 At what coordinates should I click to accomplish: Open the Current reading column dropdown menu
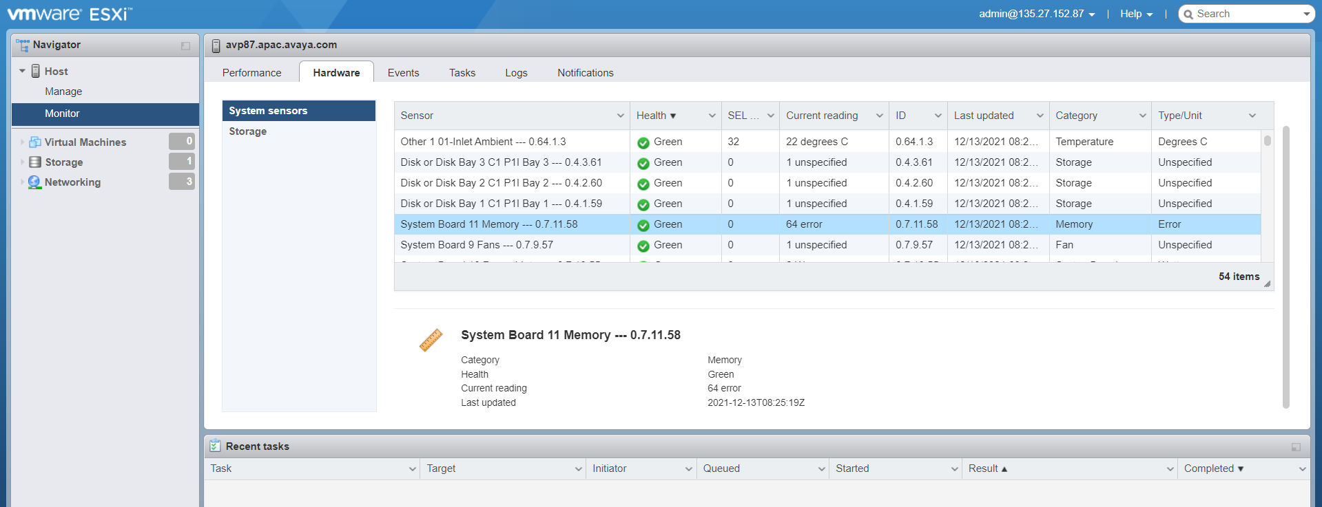click(879, 116)
